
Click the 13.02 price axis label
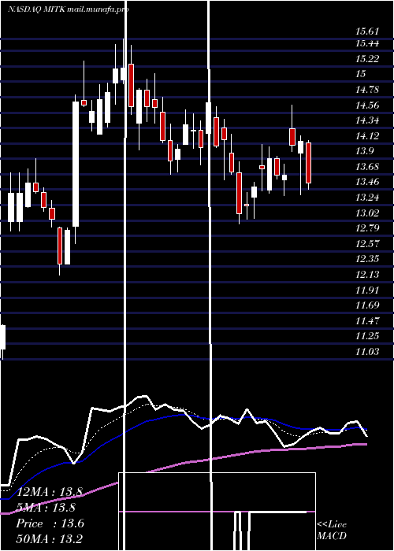[367, 213]
